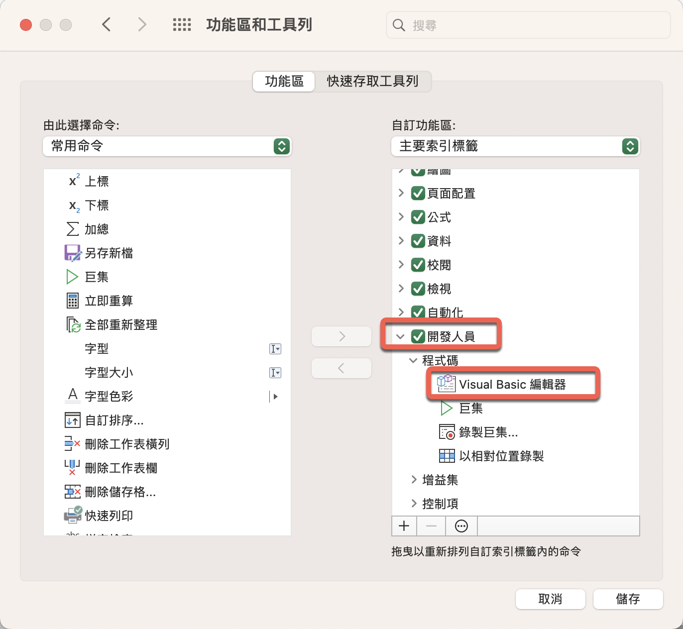Image resolution: width=683 pixels, height=629 pixels.
Task: Uncheck the 校閱 tab checkbox
Action: pyautogui.click(x=418, y=265)
